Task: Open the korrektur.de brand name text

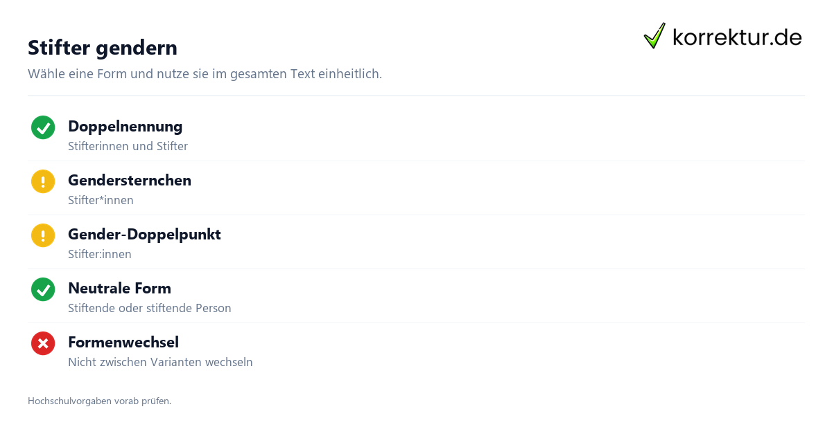Action: [x=737, y=37]
